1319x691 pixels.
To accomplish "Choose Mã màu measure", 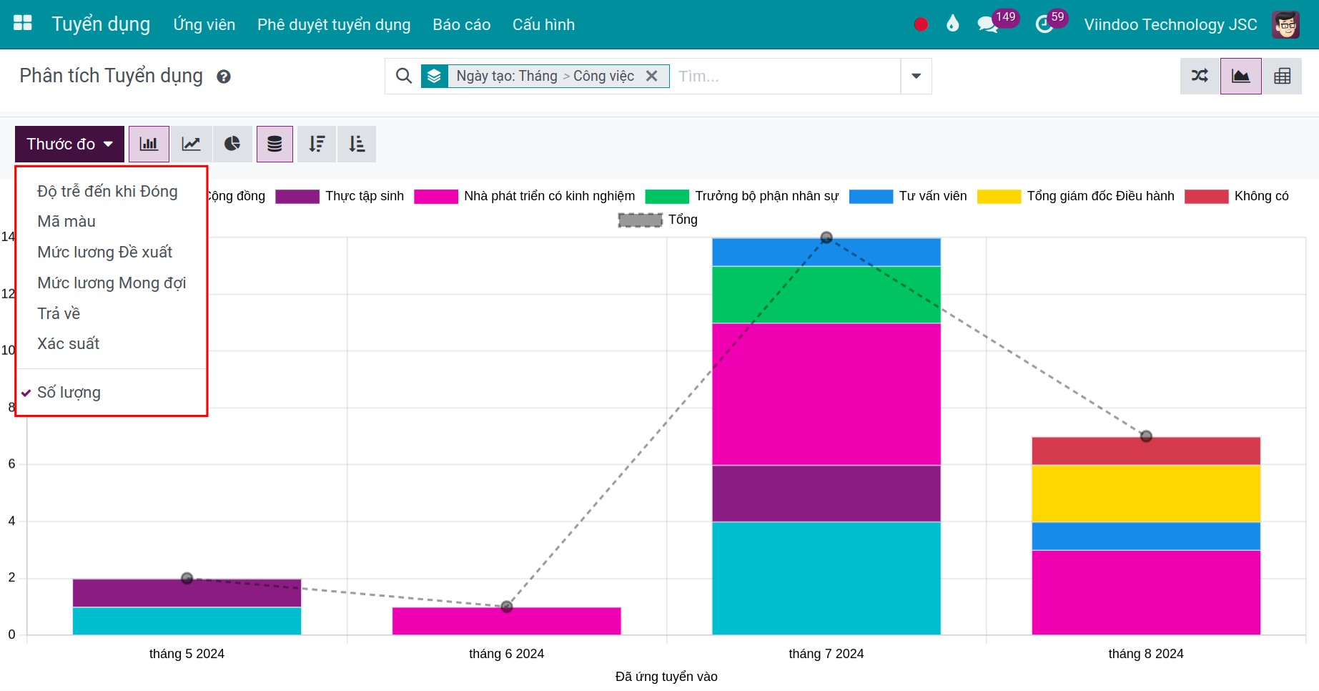I will pos(66,222).
